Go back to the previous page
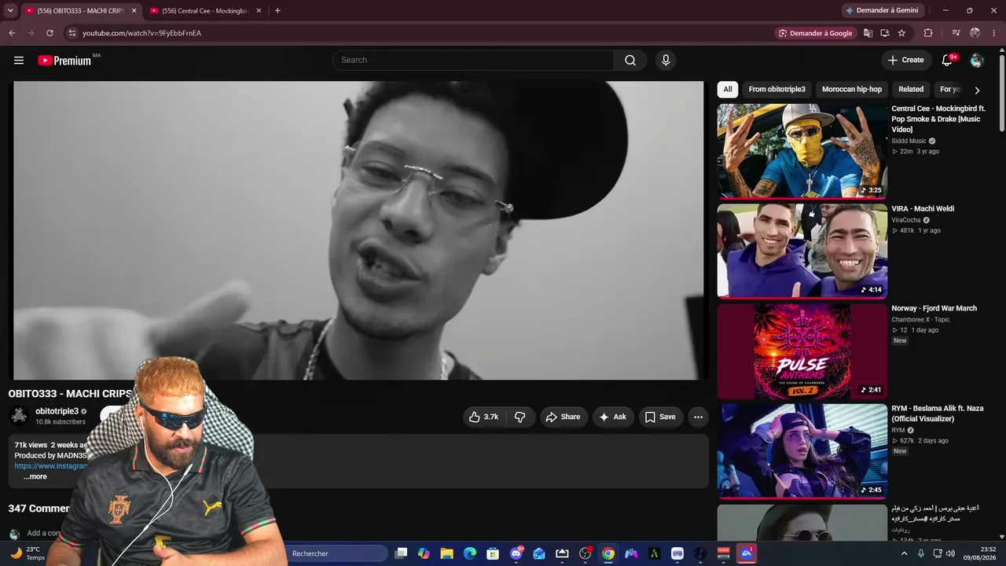Screen dimensions: 1006x566 pos(12,33)
